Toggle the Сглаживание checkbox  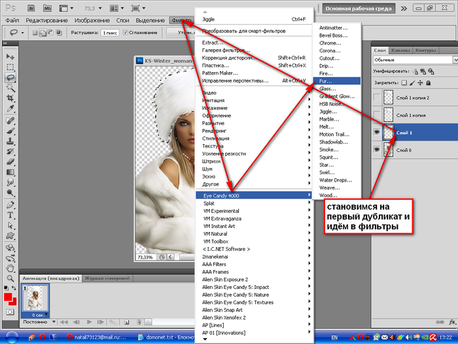[126, 33]
